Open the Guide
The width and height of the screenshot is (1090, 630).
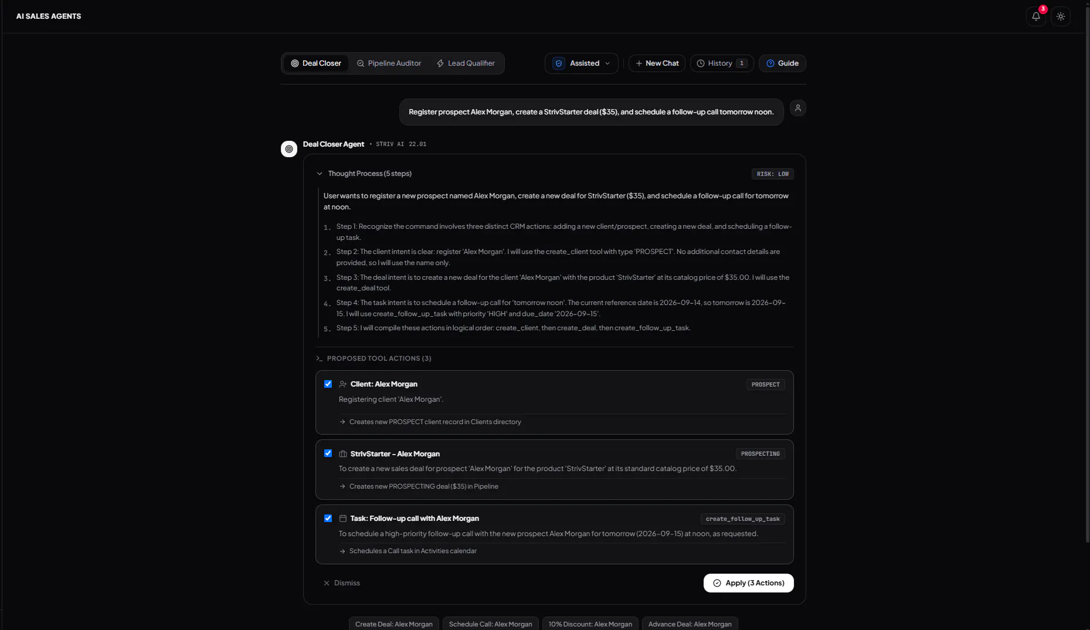(x=782, y=63)
